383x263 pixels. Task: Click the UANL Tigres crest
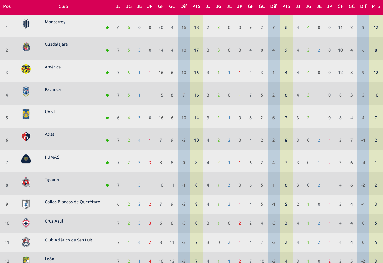[x=26, y=114]
